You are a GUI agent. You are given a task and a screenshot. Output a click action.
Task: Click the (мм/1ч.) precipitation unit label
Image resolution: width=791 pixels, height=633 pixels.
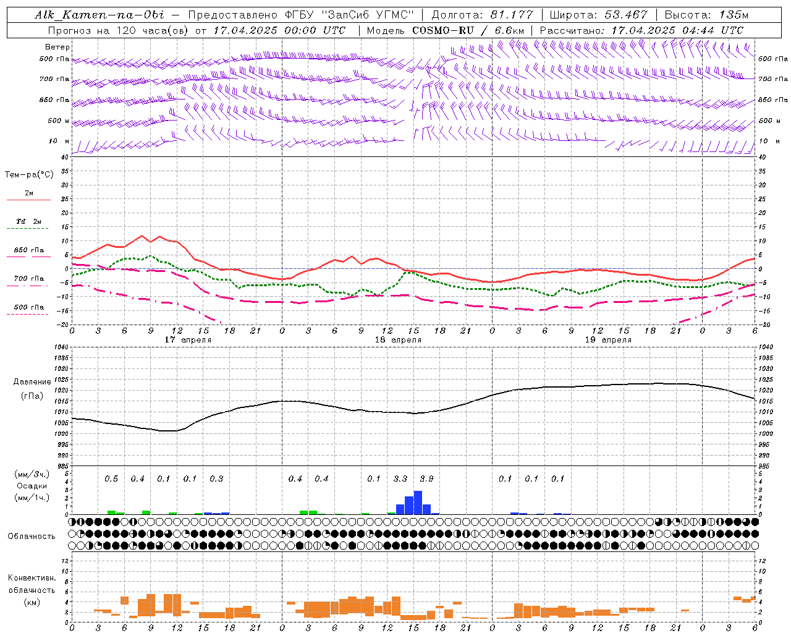click(32, 498)
